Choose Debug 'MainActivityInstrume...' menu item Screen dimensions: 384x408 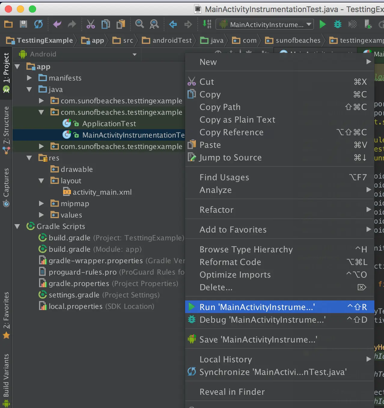click(280, 320)
